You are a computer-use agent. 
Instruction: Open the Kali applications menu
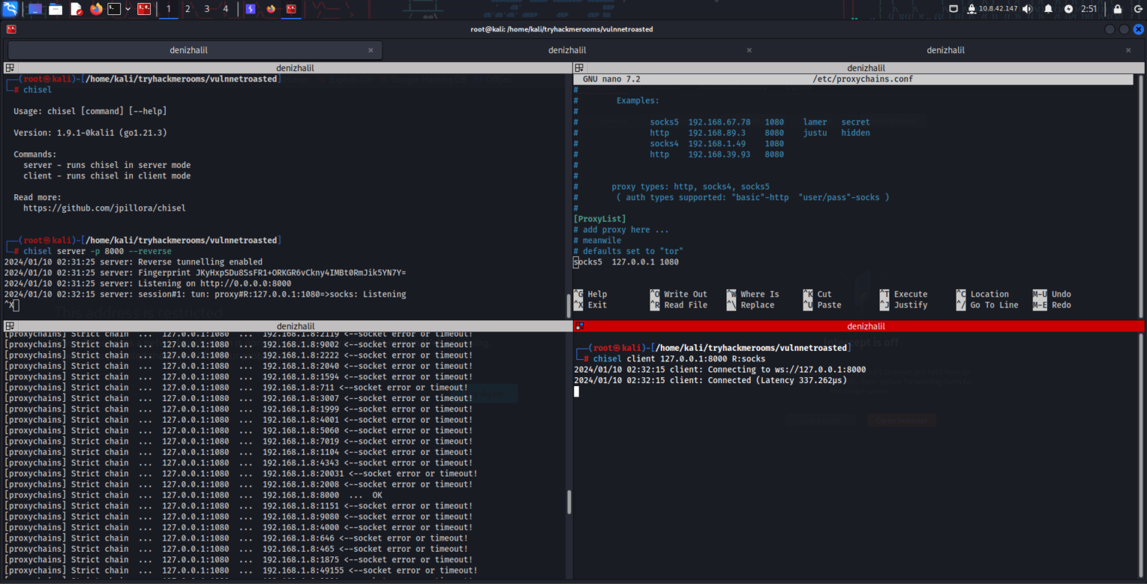[10, 8]
